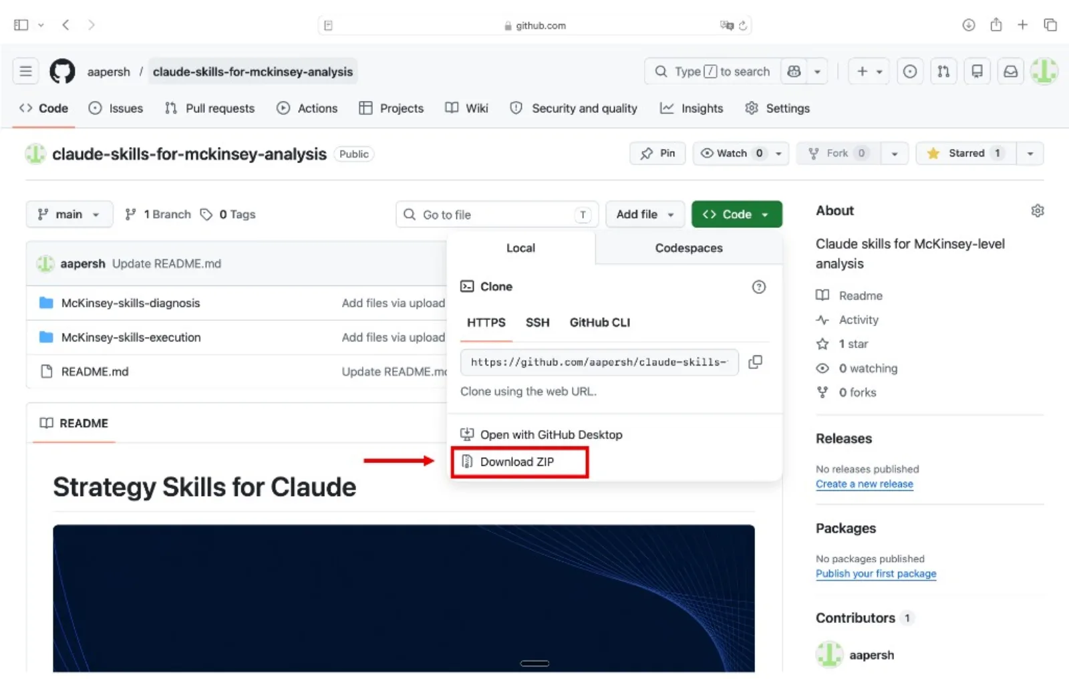Select the GitHub CLI clone option
The image size is (1069, 679).
tap(599, 323)
